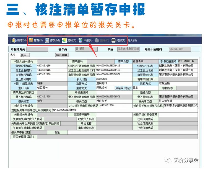The height and width of the screenshot is (169, 205).
Task: Open the 导入(G) import option
Action: 132,40
